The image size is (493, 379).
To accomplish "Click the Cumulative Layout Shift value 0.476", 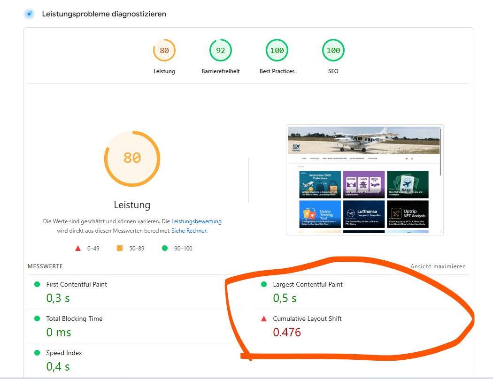I will (287, 333).
